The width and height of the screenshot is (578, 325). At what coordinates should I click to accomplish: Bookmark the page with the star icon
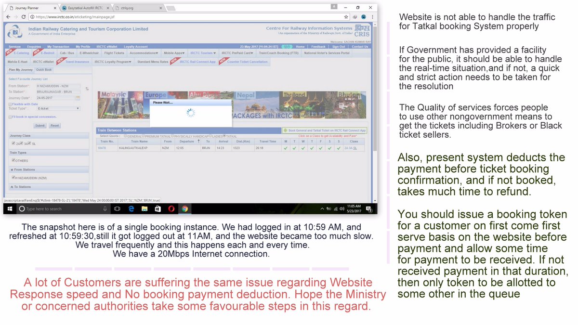pos(346,17)
